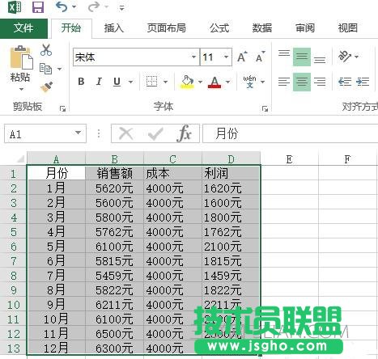The image size is (378, 359).
Task: Apply red font color A
Action: point(214,82)
